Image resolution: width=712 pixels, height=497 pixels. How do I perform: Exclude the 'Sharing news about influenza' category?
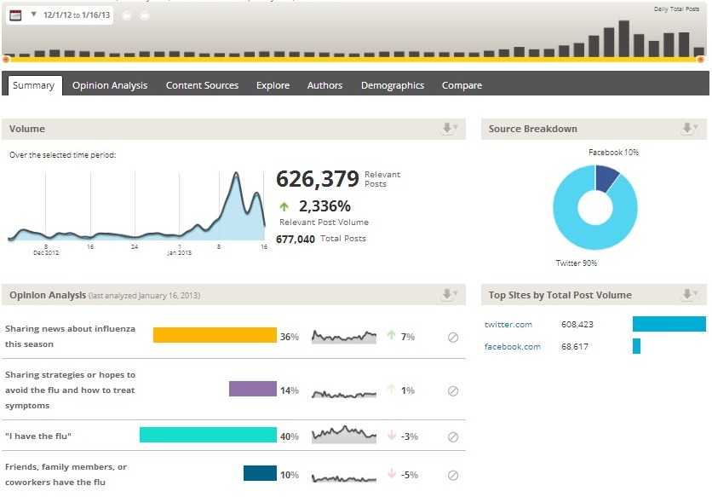pyautogui.click(x=453, y=338)
